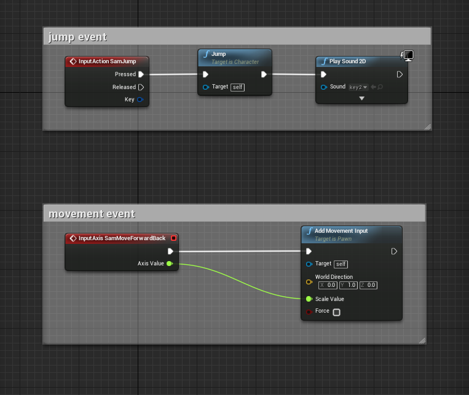Click the Scale Value green input pin

click(309, 299)
